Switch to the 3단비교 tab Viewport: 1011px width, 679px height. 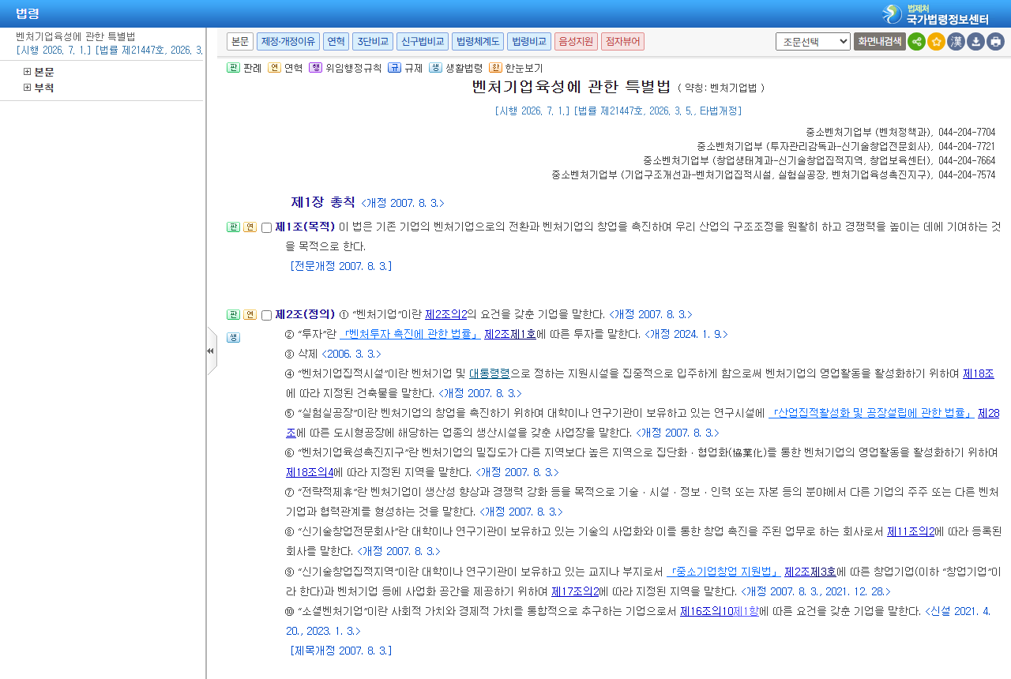coord(373,41)
